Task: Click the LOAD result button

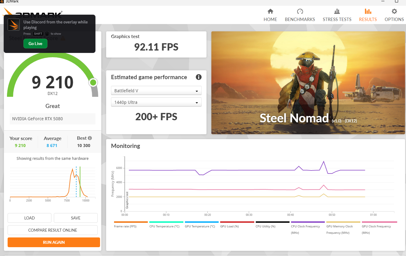Action: pyautogui.click(x=29, y=218)
